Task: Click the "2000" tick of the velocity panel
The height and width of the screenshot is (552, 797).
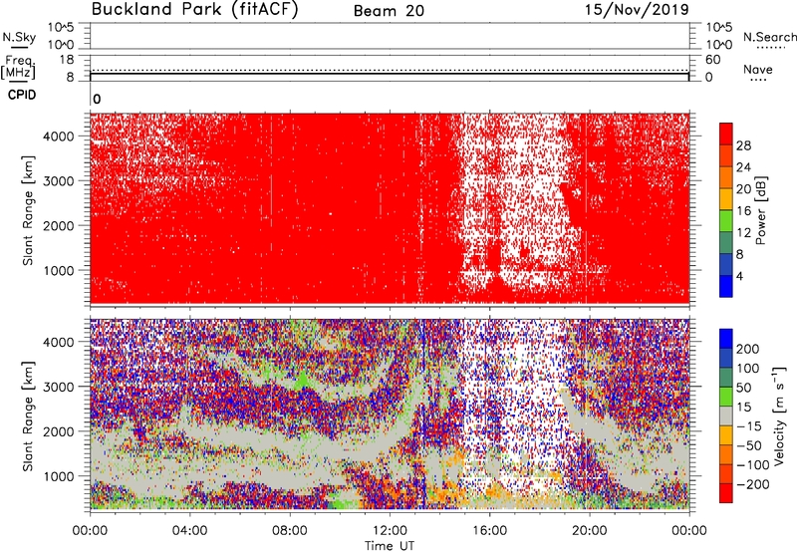Action: coord(58,431)
